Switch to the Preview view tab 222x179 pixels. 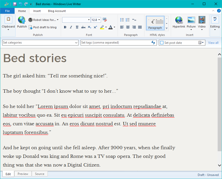[23, 174]
